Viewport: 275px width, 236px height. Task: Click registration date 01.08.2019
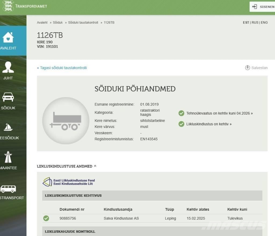coord(149,104)
